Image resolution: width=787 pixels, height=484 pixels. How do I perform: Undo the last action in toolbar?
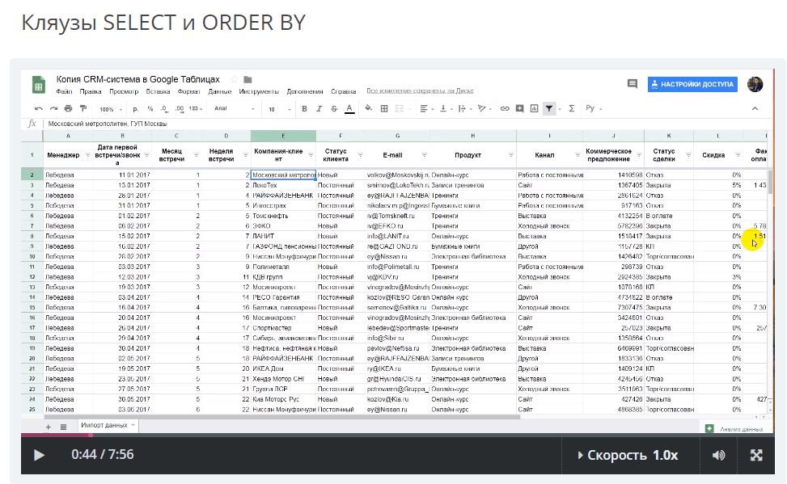click(x=39, y=108)
